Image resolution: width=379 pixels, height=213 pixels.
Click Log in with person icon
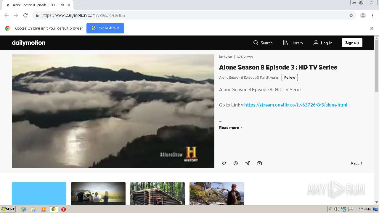pos(323,43)
